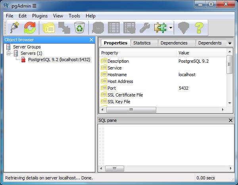Open the Plugins menu
The width and height of the screenshot is (238, 185).
tap(40, 16)
